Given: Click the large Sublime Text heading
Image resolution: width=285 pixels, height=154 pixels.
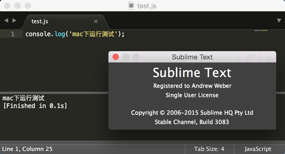Looking at the screenshot, I should click(192, 73).
